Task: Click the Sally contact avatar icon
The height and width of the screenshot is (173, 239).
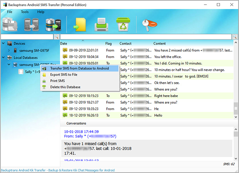Action: [21, 72]
